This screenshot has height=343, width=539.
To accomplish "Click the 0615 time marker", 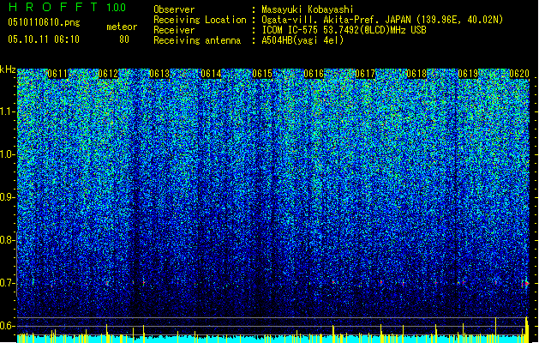I will [262, 74].
